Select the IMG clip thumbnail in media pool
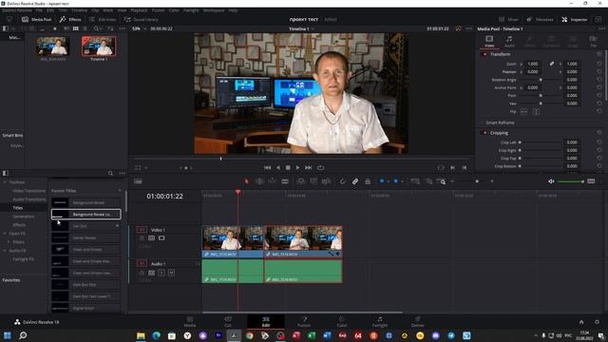 point(53,47)
